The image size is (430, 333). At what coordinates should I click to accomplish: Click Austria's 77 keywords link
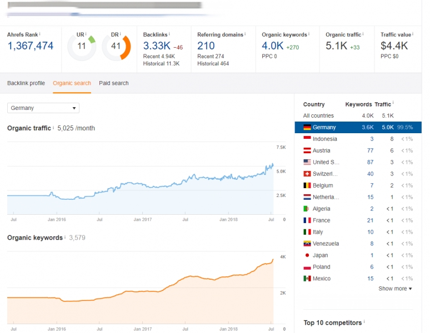370,151
